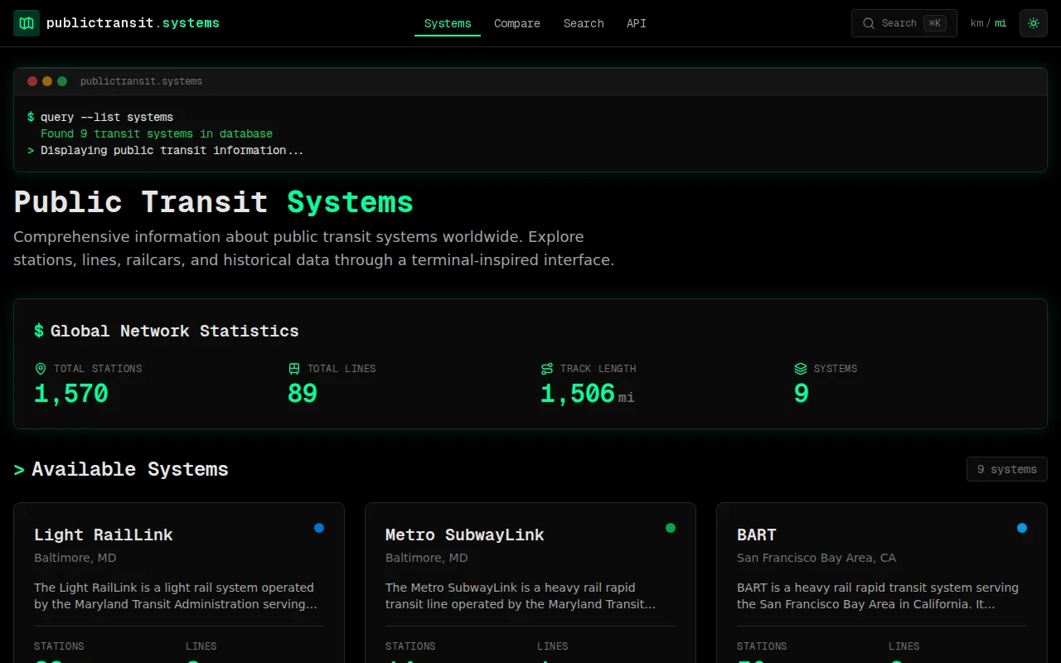Switch units to km
Image resolution: width=1061 pixels, height=663 pixels.
point(976,23)
